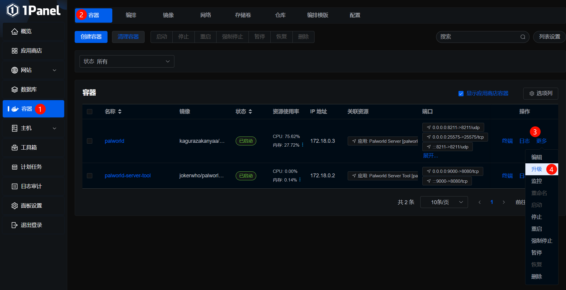The height and width of the screenshot is (290, 566).
Task: Click the 选项列 button
Action: [541, 94]
